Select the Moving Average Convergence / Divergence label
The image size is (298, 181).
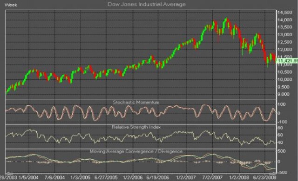136,151
